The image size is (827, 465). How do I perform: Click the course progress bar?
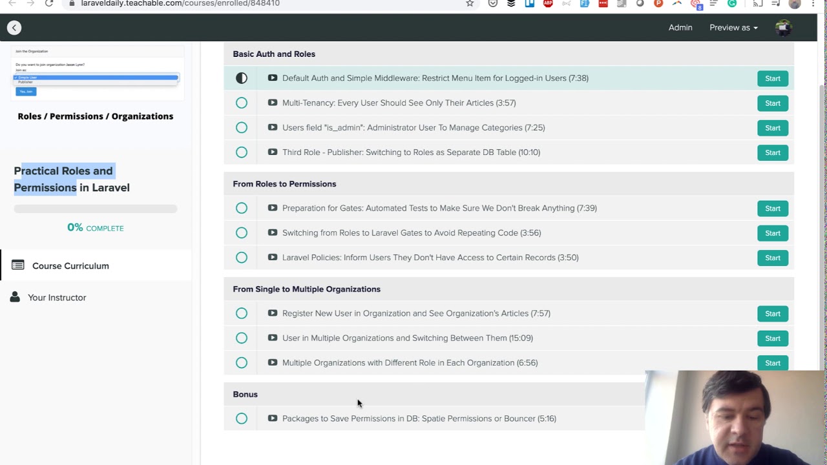(96, 209)
